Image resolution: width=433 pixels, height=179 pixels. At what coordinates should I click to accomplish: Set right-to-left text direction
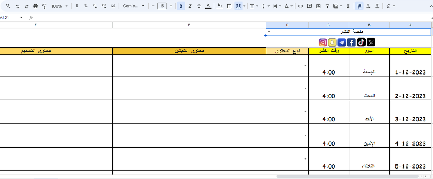pos(377,6)
